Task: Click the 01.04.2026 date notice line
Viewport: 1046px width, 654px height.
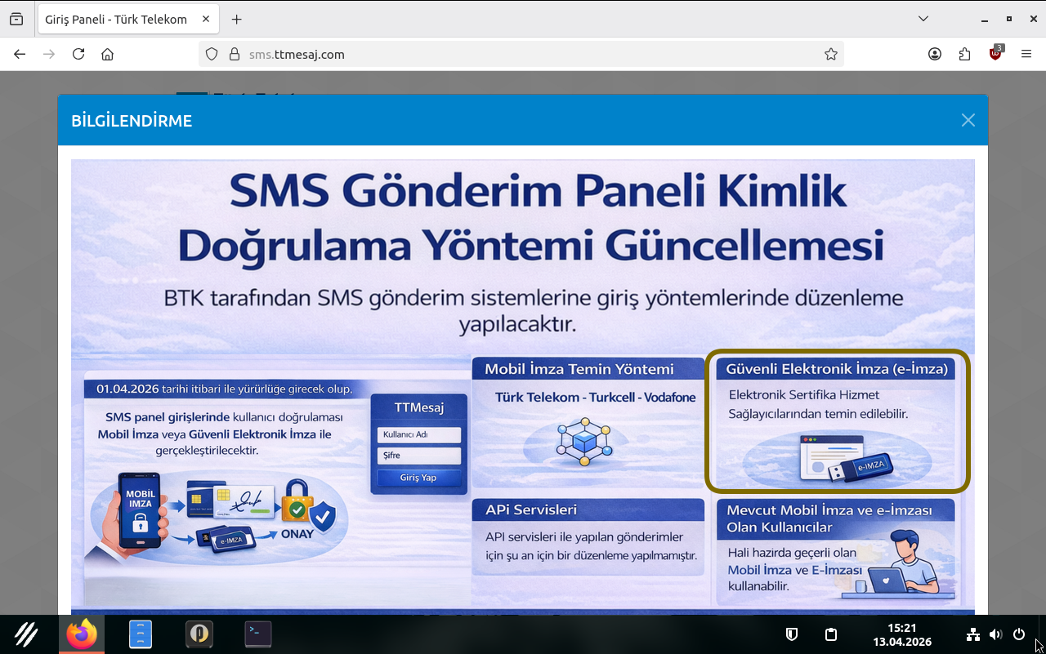Action: [x=224, y=389]
